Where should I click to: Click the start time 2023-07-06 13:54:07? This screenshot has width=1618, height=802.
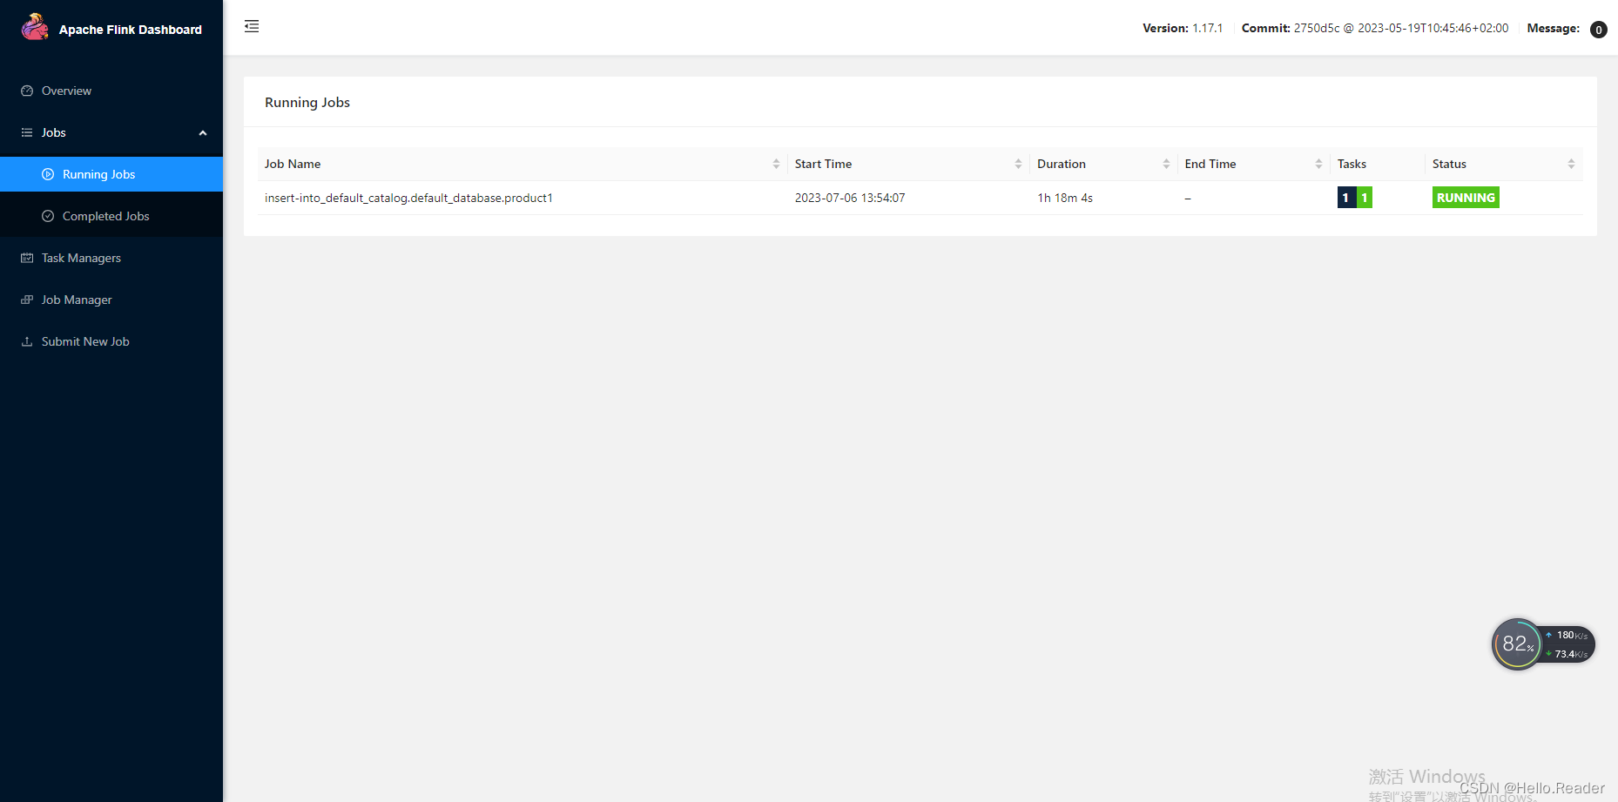850,198
